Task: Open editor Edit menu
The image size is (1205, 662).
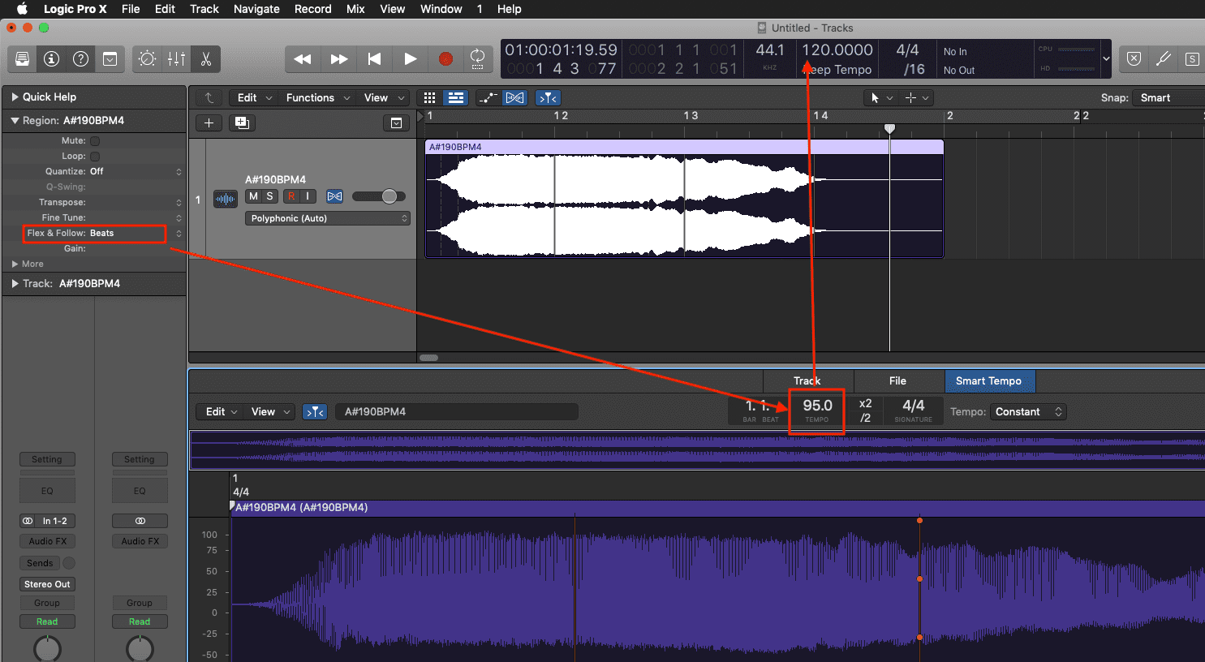Action: 222,412
